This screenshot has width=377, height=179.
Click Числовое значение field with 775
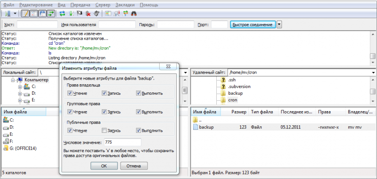(123, 142)
